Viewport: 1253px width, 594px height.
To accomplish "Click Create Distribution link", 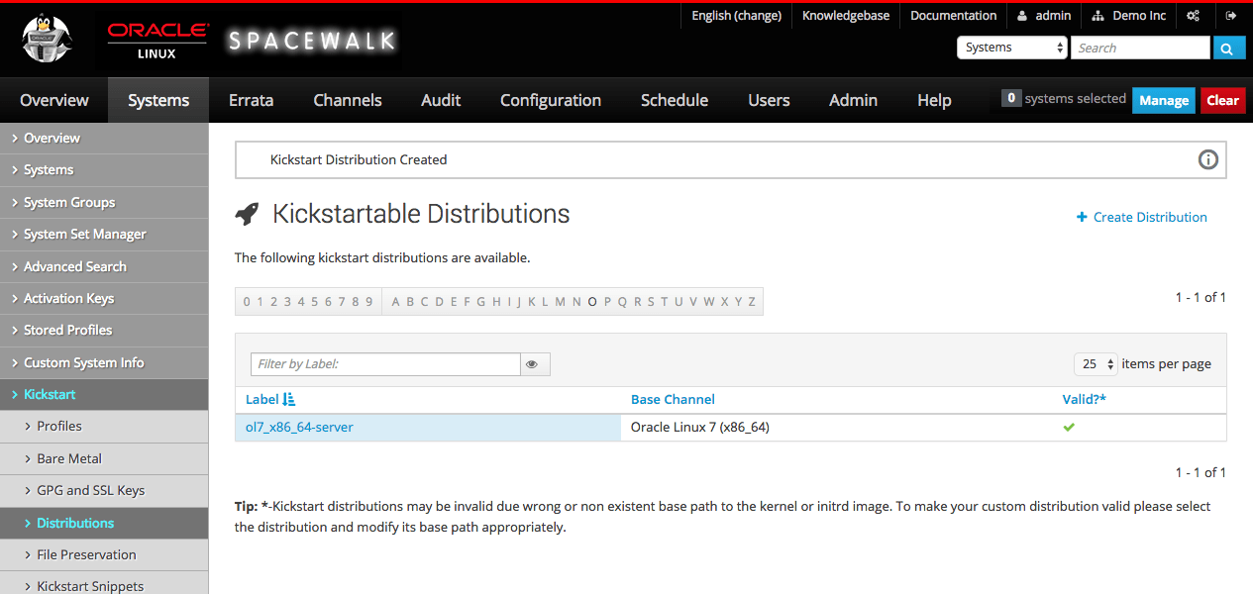I will pos(1142,217).
